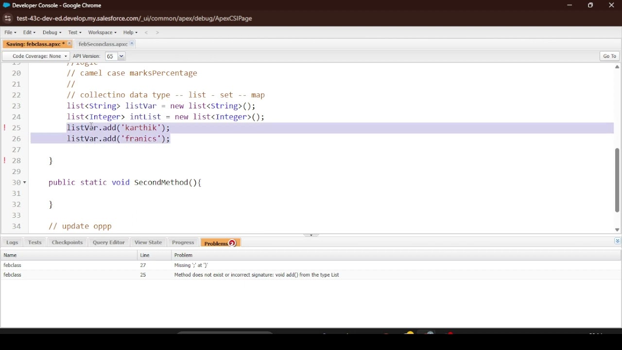The width and height of the screenshot is (622, 350).
Task: Click the camel case marksPercentage comment
Action: click(132, 73)
